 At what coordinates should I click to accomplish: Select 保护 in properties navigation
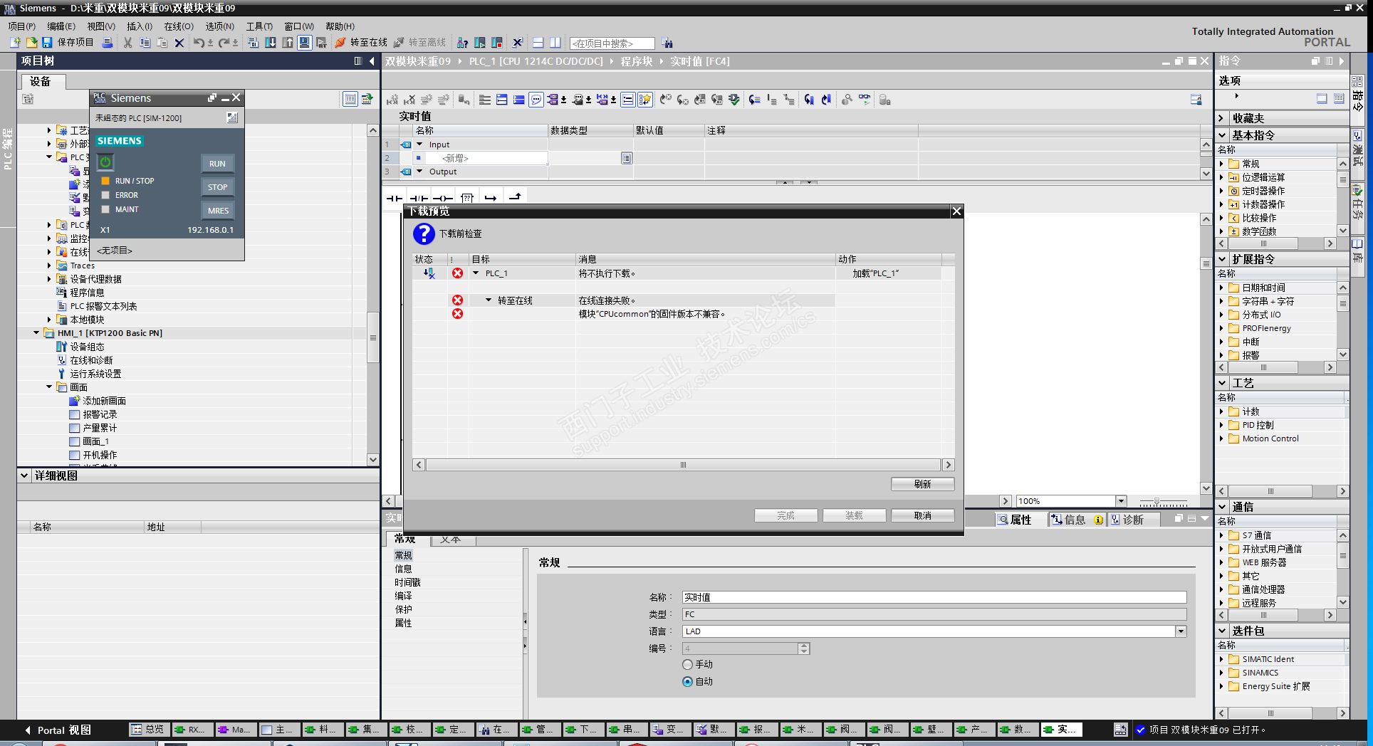[403, 609]
